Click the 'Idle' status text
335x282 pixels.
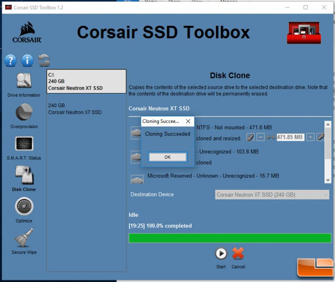click(133, 215)
